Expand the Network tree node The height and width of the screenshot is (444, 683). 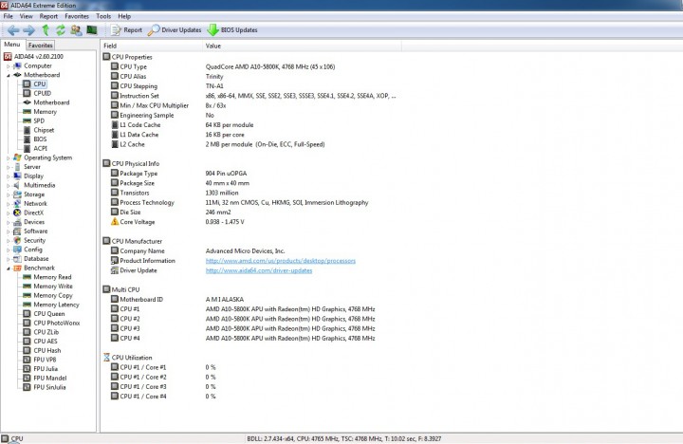click(x=8, y=204)
